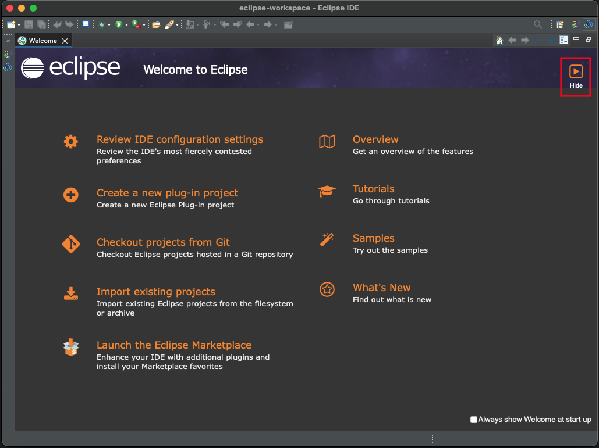Click the Forward navigation arrow in main toolbar

(x=268, y=25)
